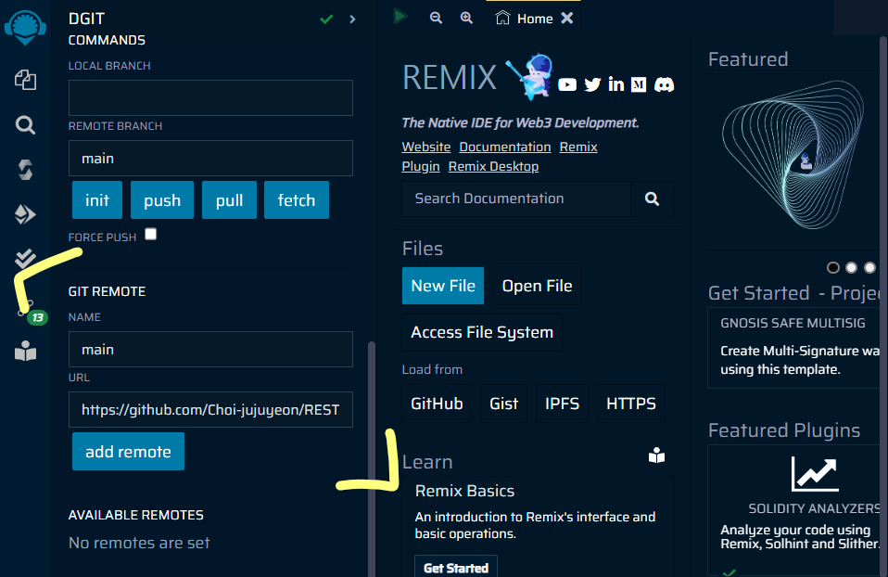The image size is (888, 577).
Task: Click the DGIT panel vertical scrollbar
Action: 372,458
